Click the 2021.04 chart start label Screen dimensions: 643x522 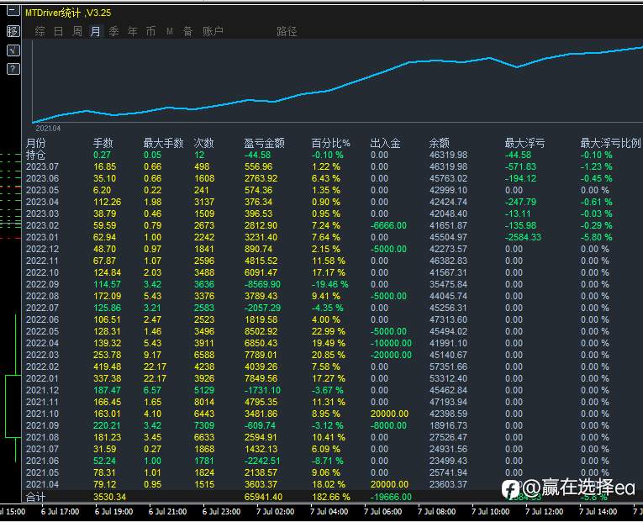(x=48, y=129)
